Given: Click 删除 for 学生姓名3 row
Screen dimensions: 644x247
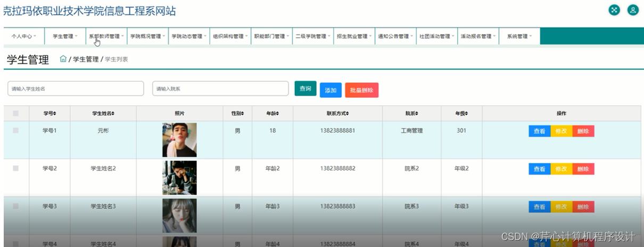Looking at the screenshot, I should 583,207.
